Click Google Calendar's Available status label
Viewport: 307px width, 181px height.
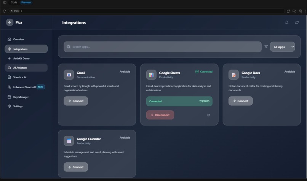click(125, 138)
